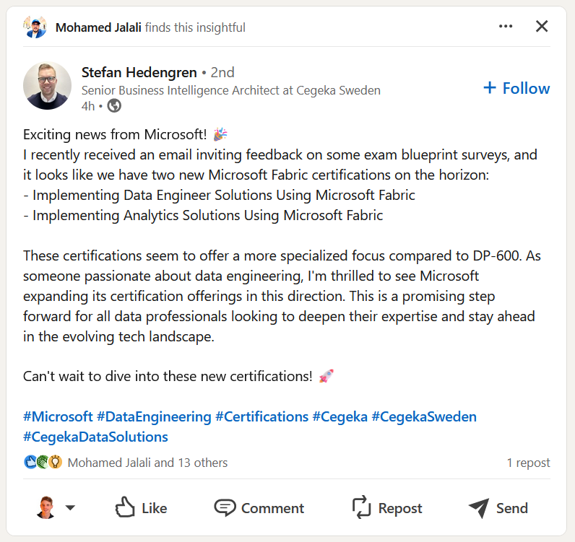Open Stefan Hedengren's profile name link

(139, 72)
